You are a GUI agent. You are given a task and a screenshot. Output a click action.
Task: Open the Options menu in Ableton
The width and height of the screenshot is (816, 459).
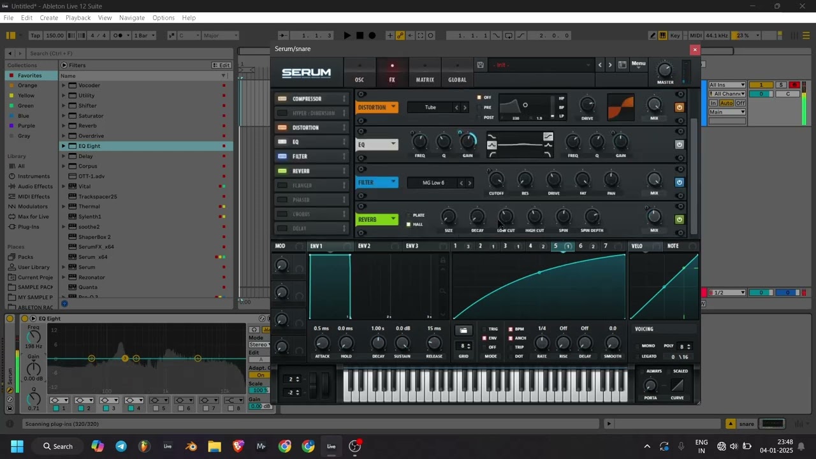(163, 18)
